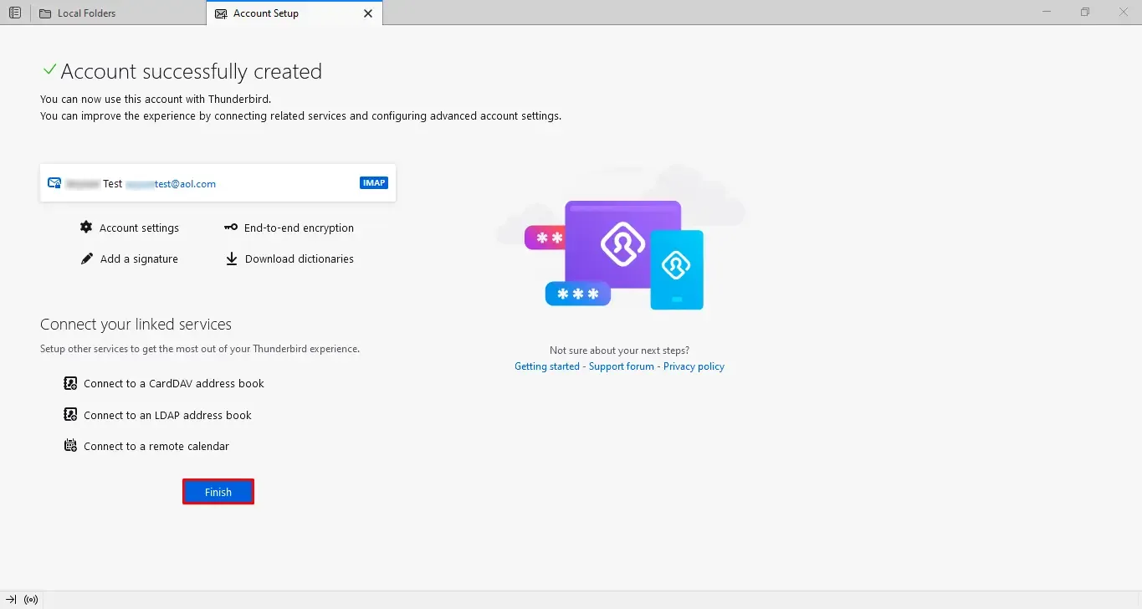The width and height of the screenshot is (1142, 609).
Task: Open the Privacy policy link
Action: tap(694, 366)
